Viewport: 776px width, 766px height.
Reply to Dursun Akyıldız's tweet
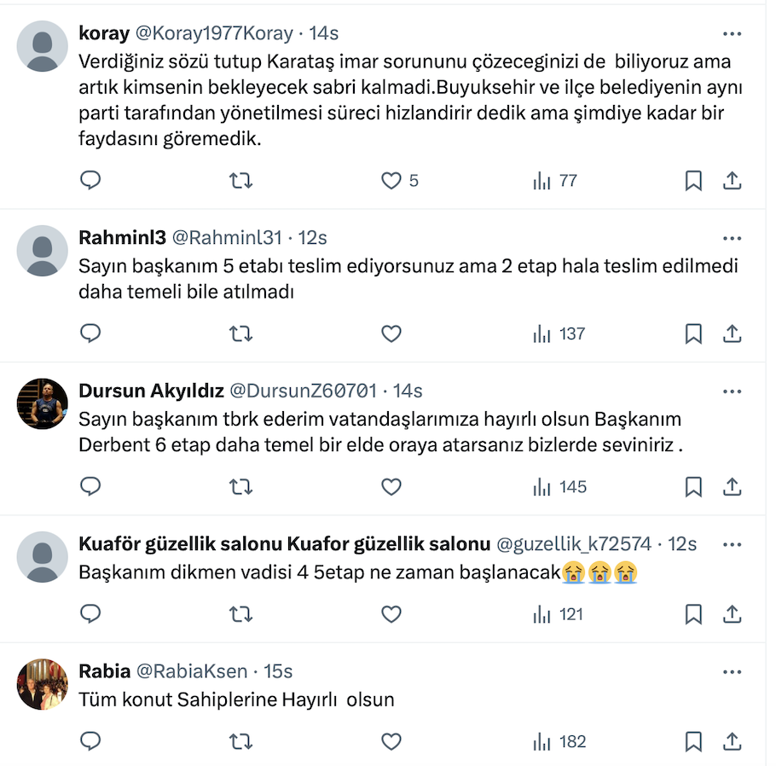[90, 487]
